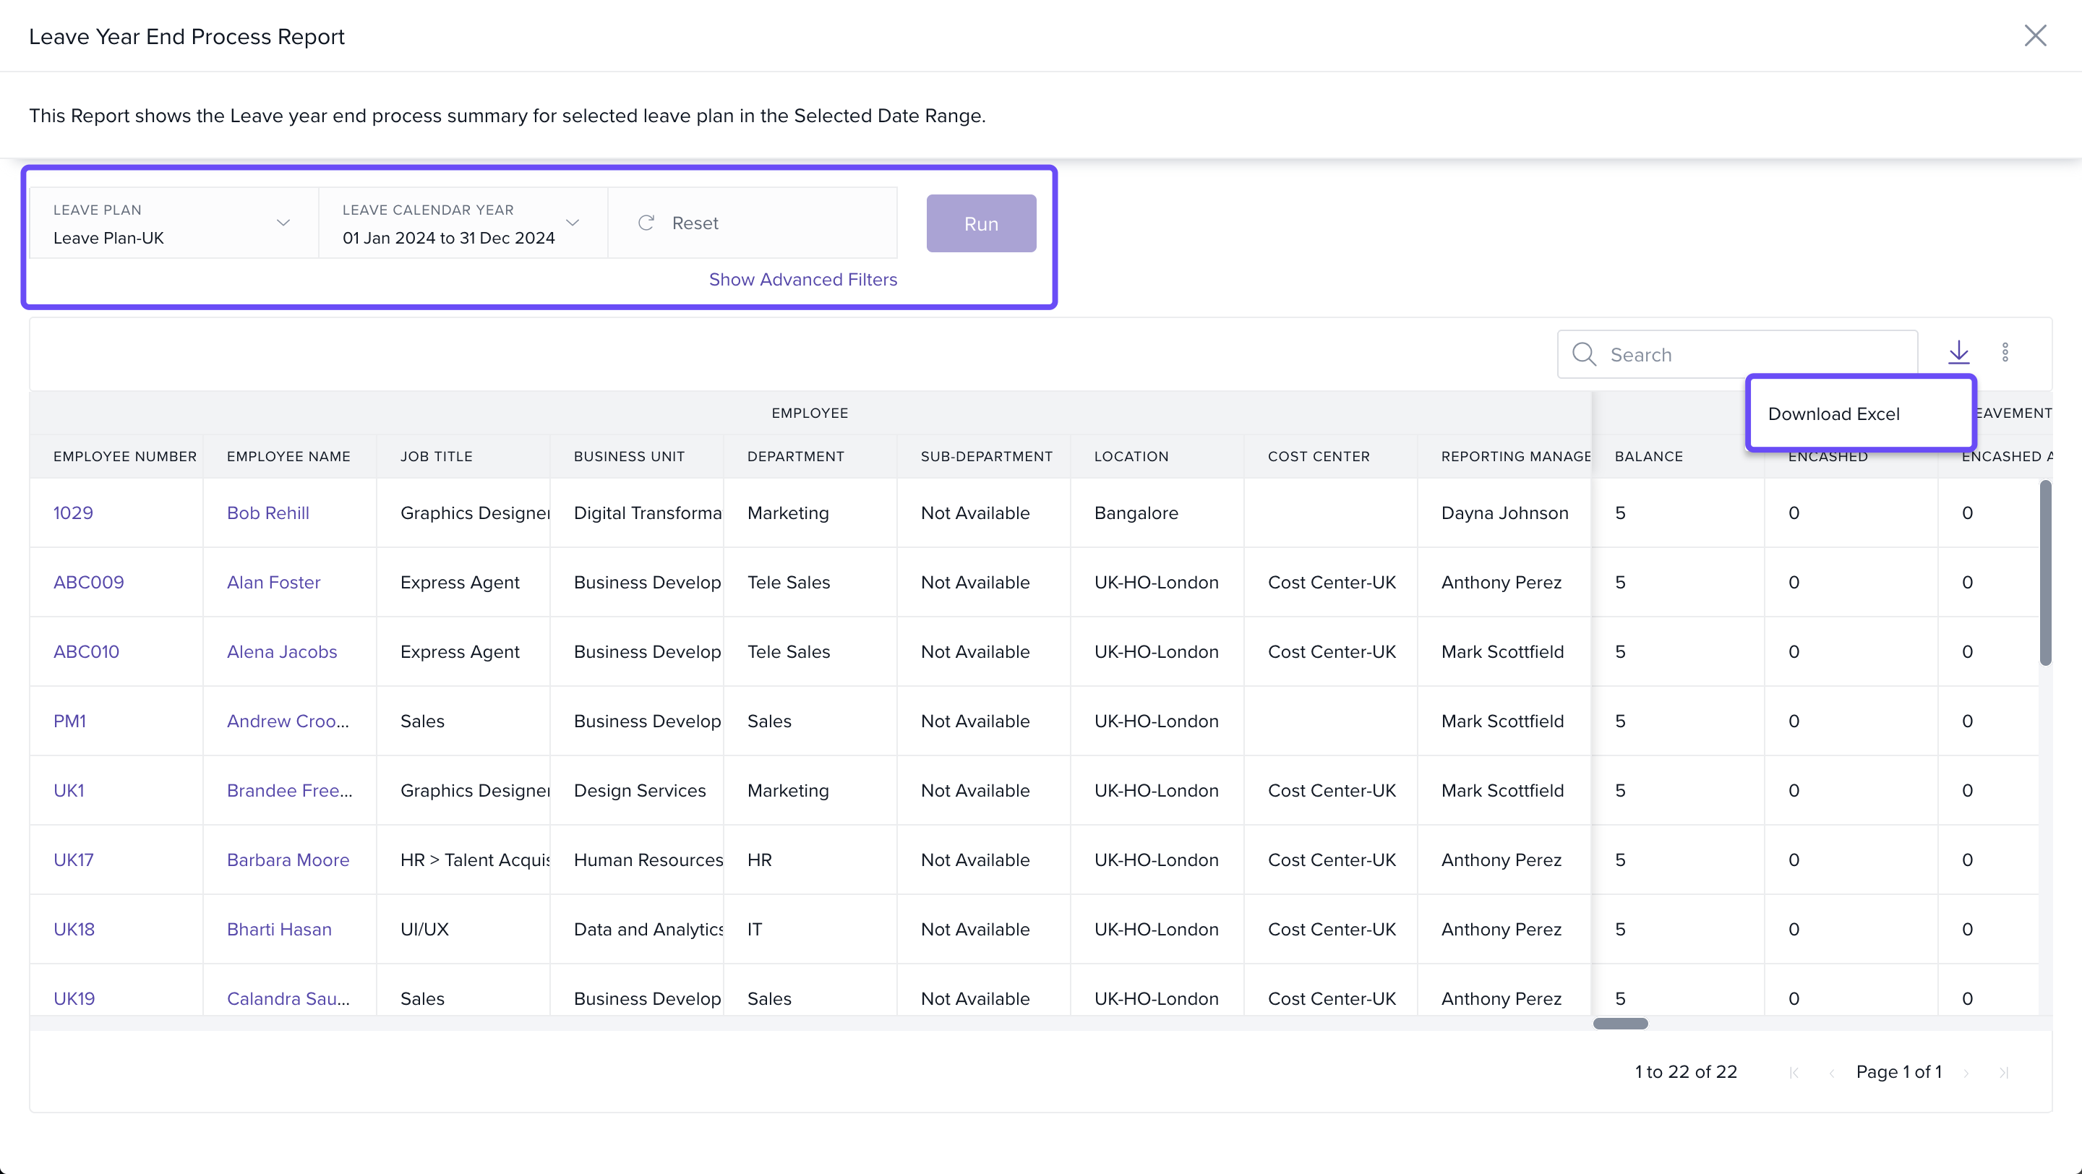Open Leave Calendar Year dropdown

(573, 223)
